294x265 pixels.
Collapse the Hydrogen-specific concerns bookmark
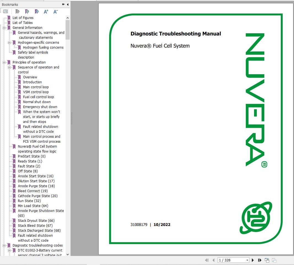coord(9,43)
